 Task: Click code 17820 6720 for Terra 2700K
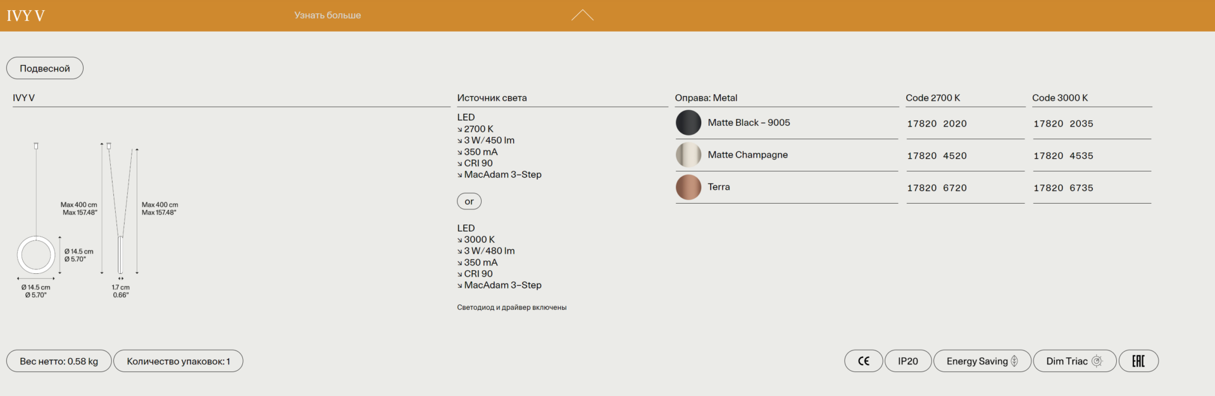click(937, 189)
